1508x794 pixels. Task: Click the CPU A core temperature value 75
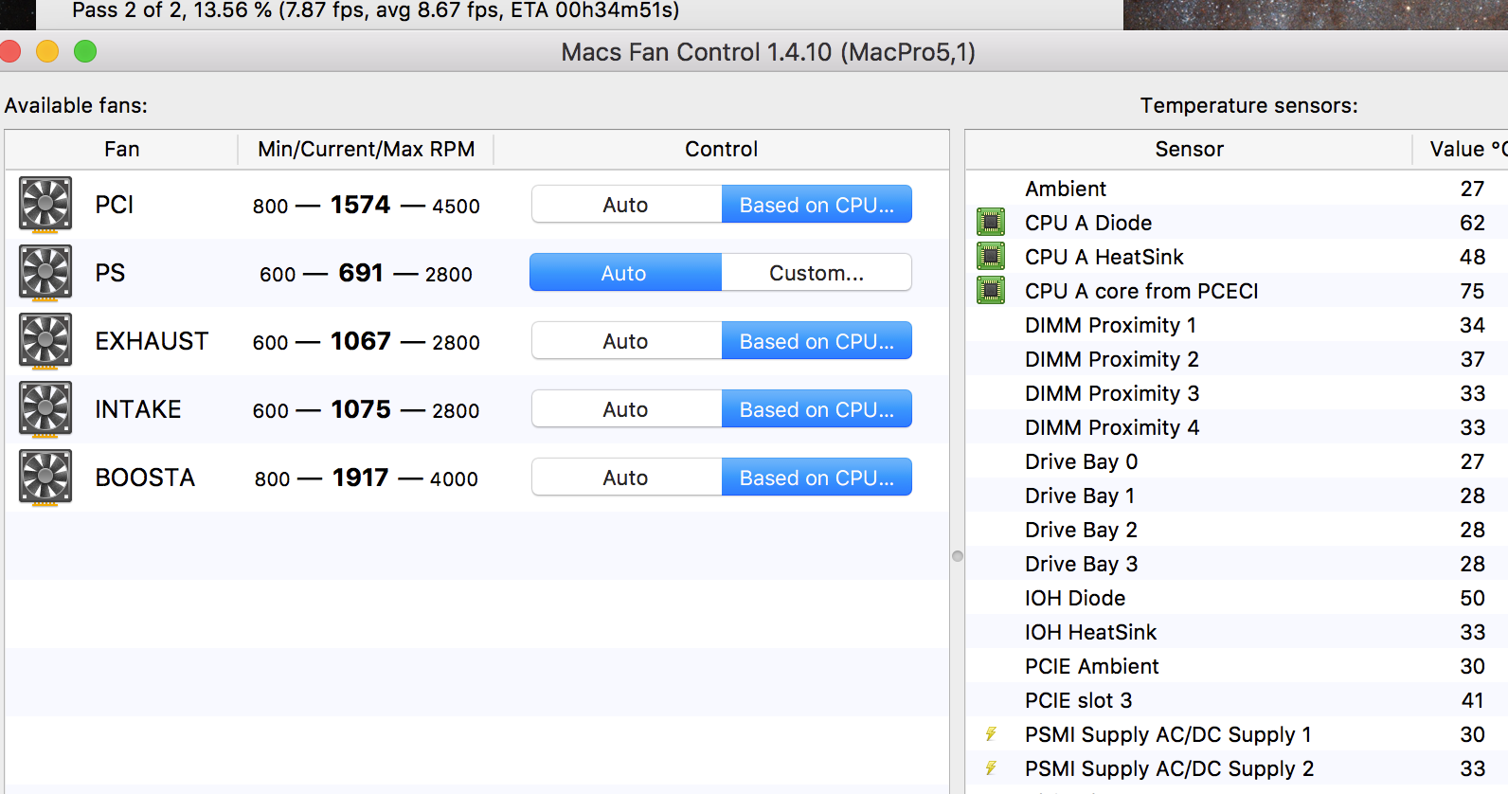(1472, 291)
